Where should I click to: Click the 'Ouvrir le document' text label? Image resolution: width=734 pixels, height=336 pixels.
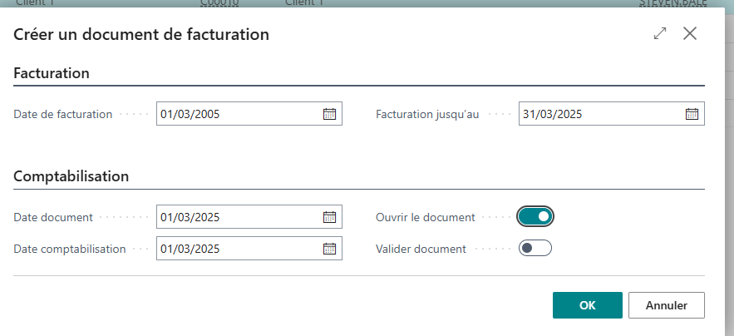[x=426, y=217]
